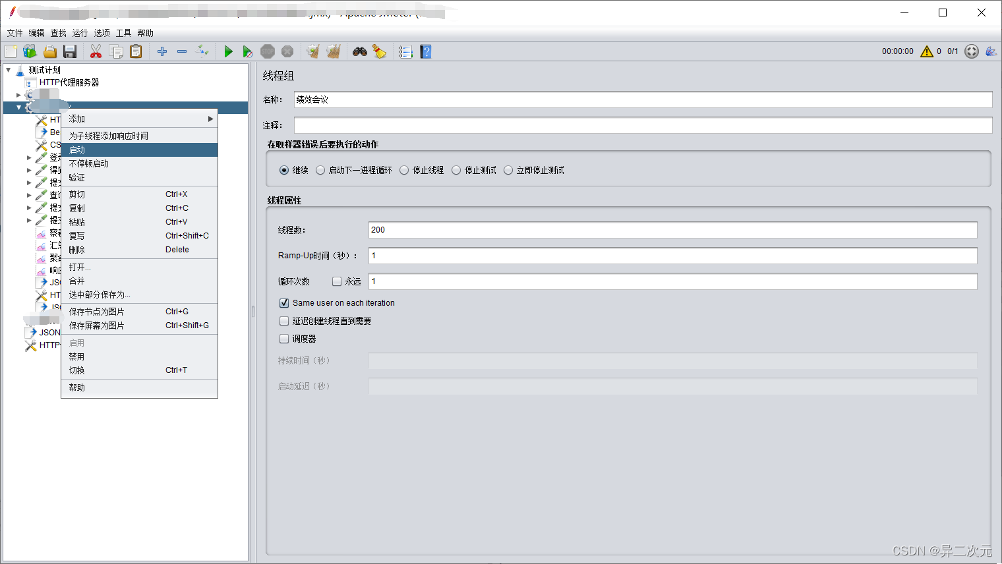This screenshot has width=1002, height=564.
Task: Choose 保存节点为图片 in context menu
Action: click(139, 312)
